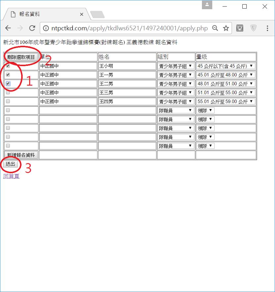Click the shield extension icon
Screen dimensions: 275x292
(253, 28)
